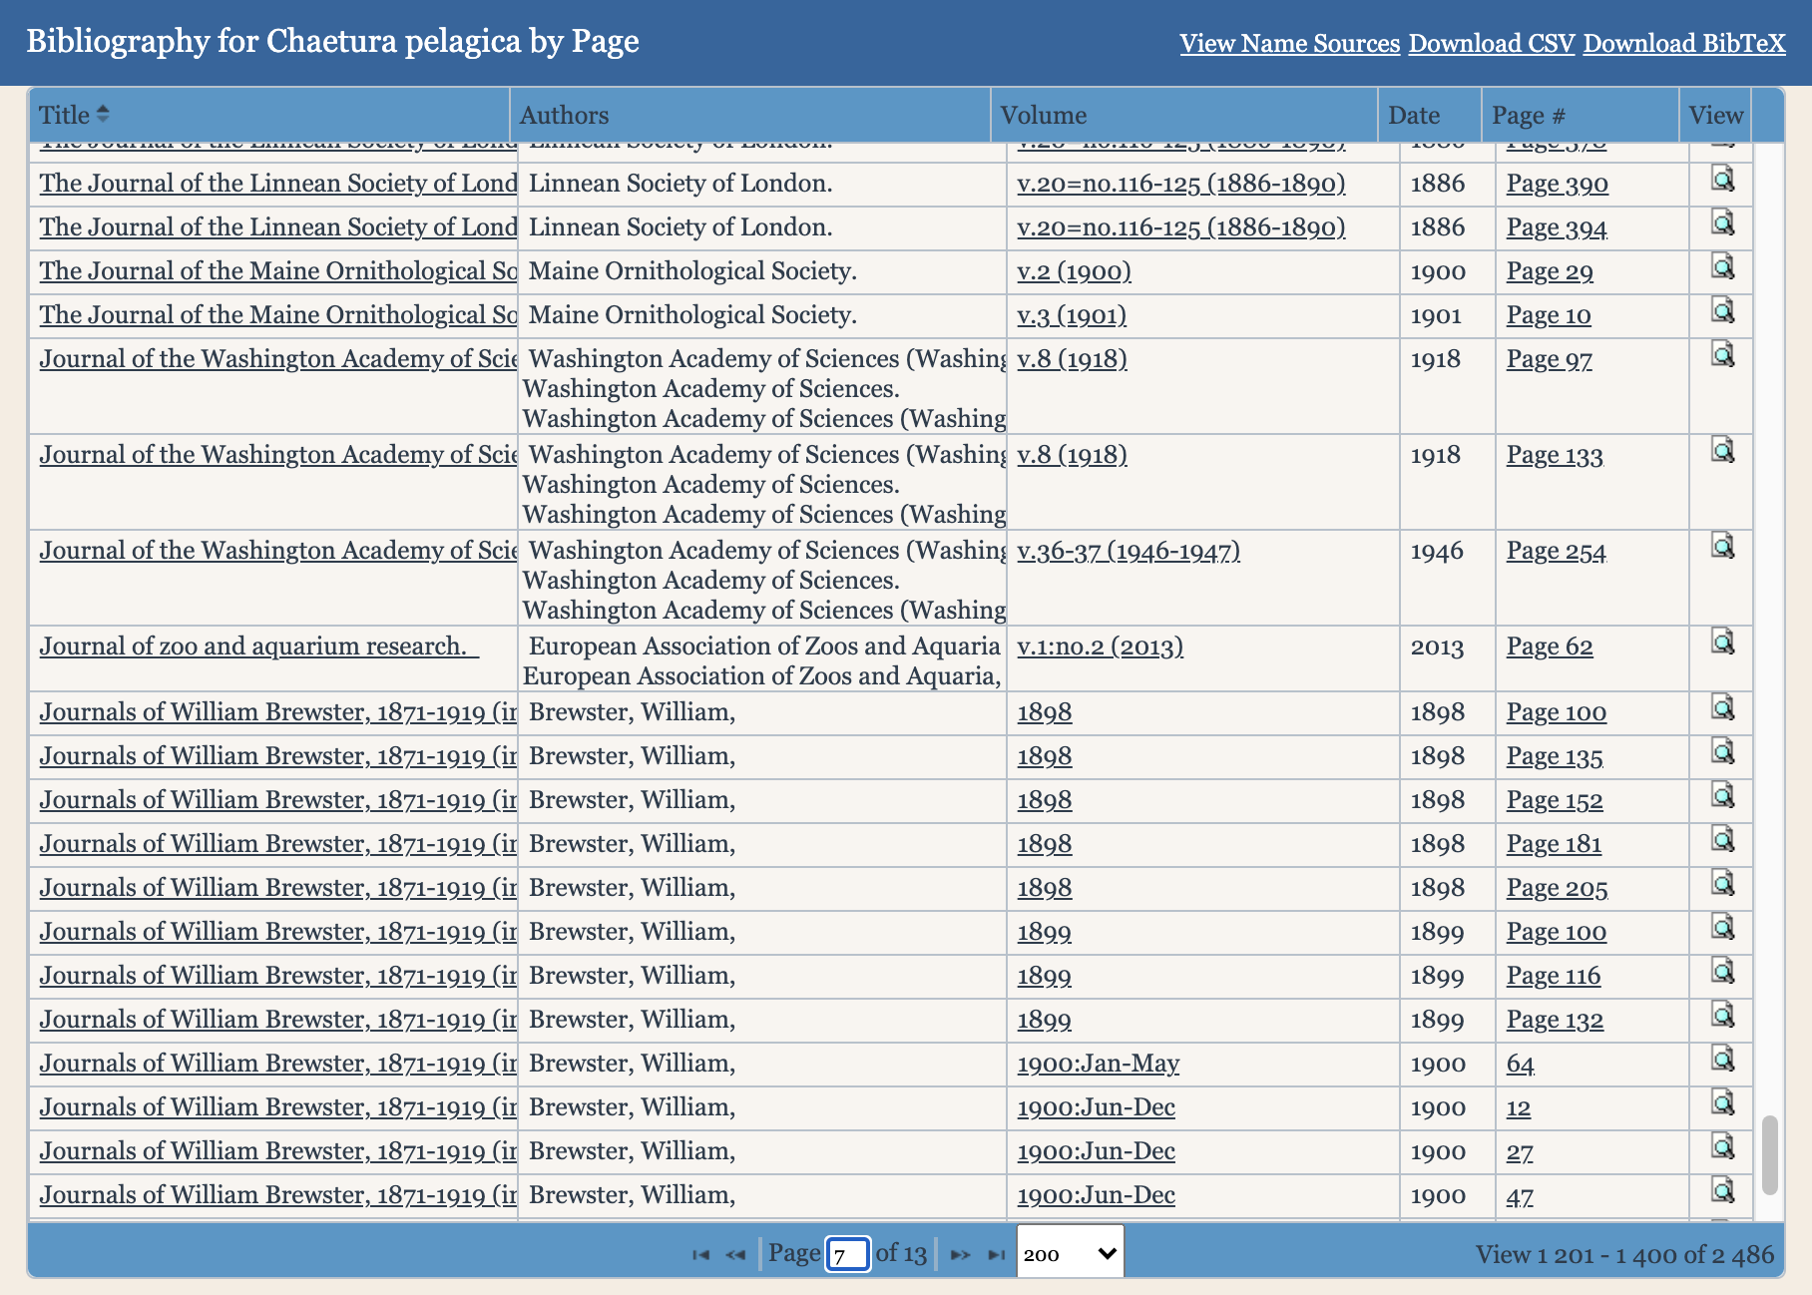
Task: Advance to the next page with the forward arrows
Action: point(959,1253)
